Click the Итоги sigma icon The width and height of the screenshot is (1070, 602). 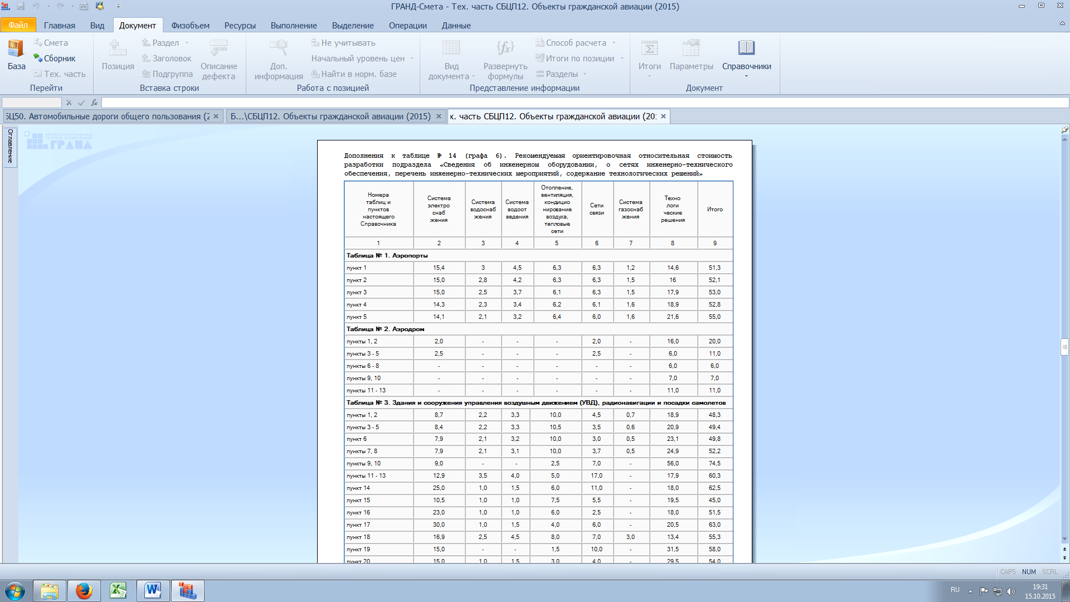tap(649, 48)
